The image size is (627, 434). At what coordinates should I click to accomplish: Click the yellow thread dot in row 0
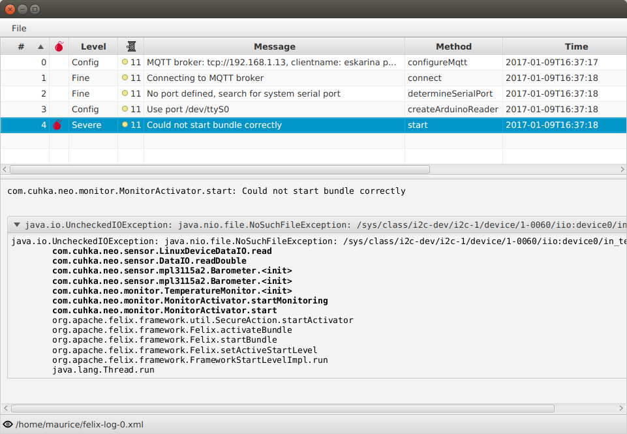point(125,62)
